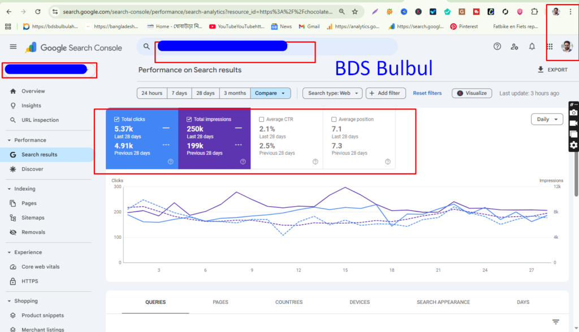Switch to the COUNTRIES tab

coord(289,302)
